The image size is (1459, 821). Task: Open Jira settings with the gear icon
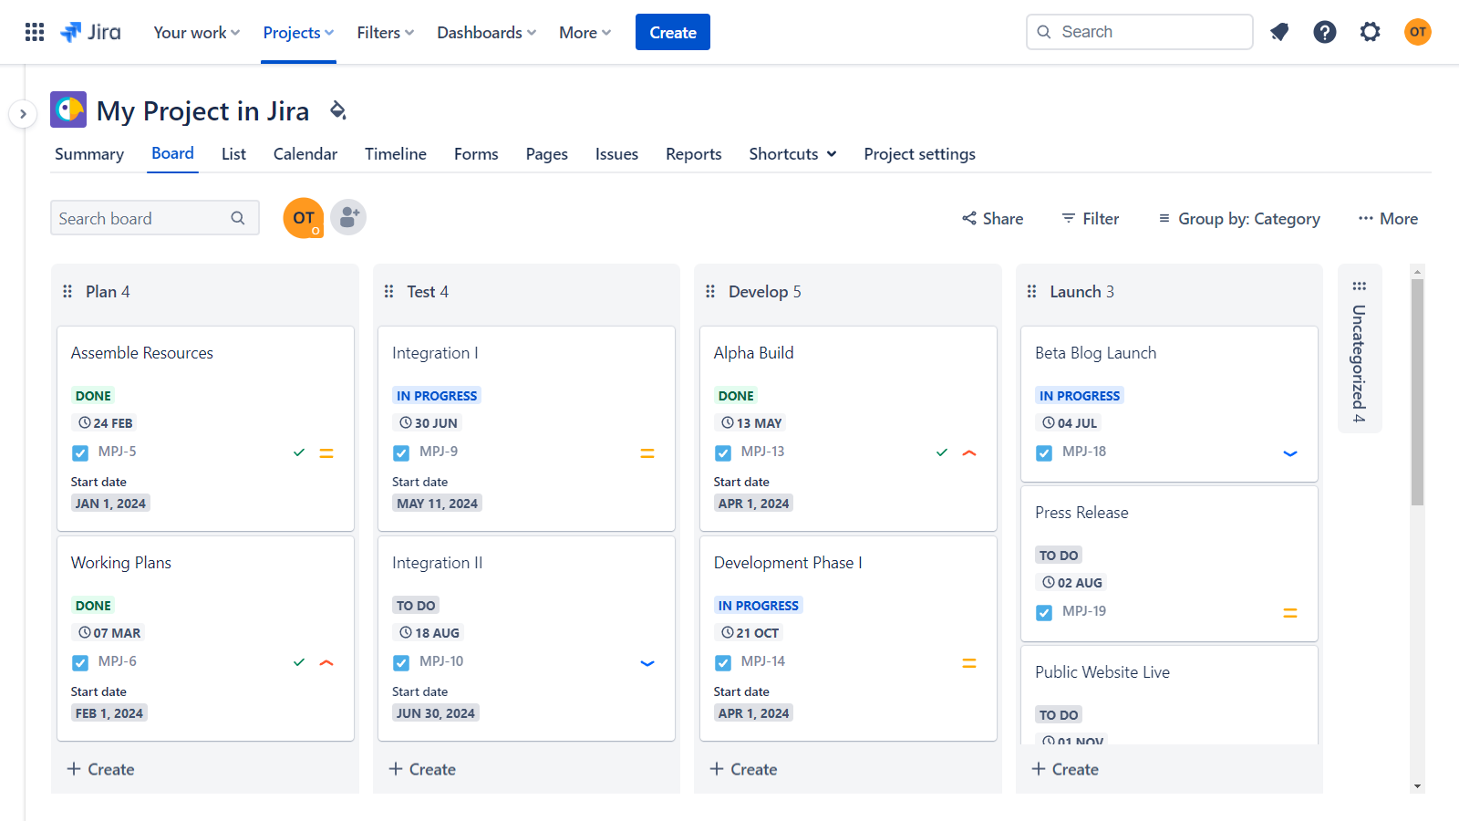tap(1370, 32)
